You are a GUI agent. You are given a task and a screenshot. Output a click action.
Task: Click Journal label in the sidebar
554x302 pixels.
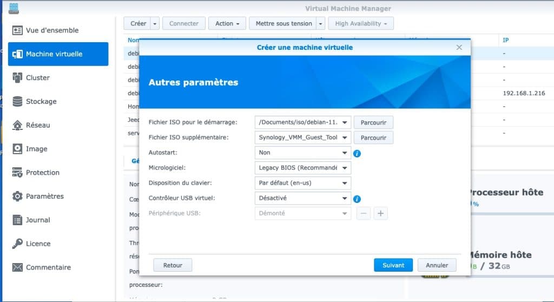coord(38,220)
